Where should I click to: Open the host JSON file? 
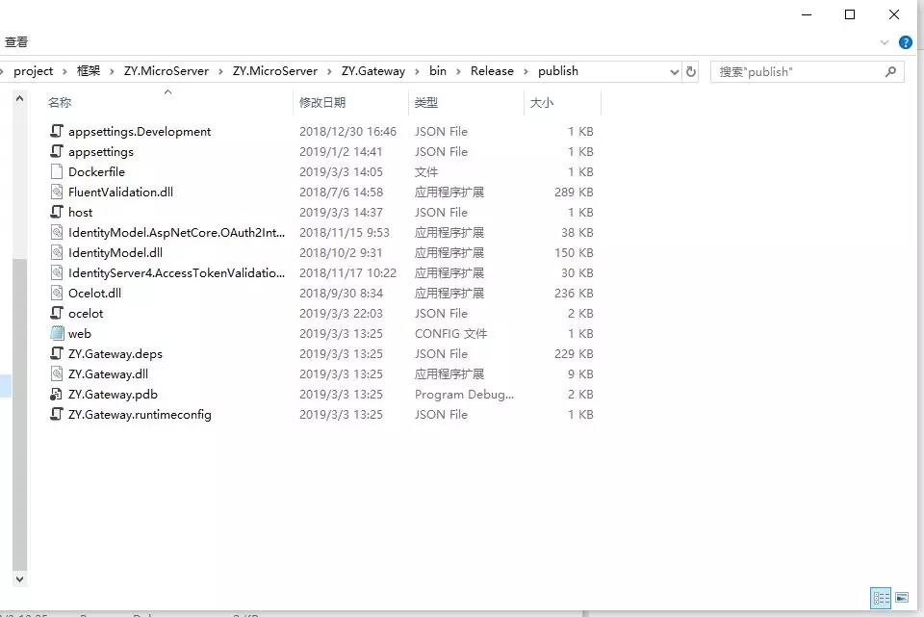tap(78, 212)
